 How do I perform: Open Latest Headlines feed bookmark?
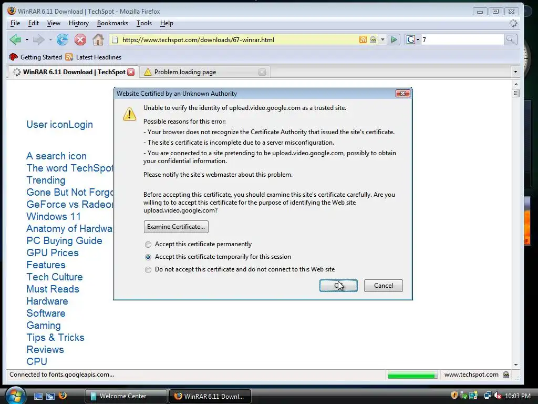click(94, 57)
